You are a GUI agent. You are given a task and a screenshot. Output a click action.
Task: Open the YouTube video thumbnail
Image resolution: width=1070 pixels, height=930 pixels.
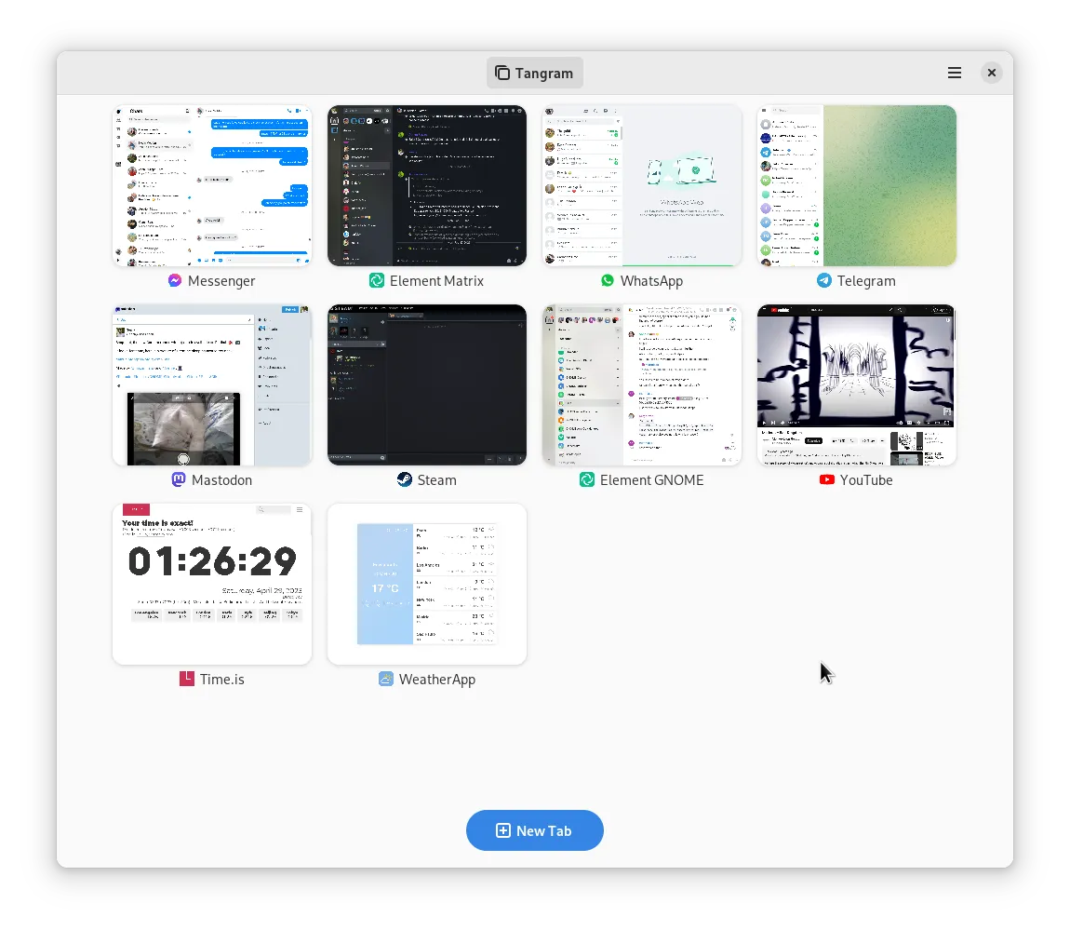tap(856, 384)
